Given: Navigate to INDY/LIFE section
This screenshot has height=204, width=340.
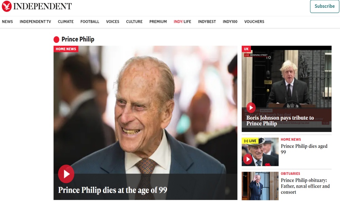Looking at the screenshot, I should click(182, 22).
